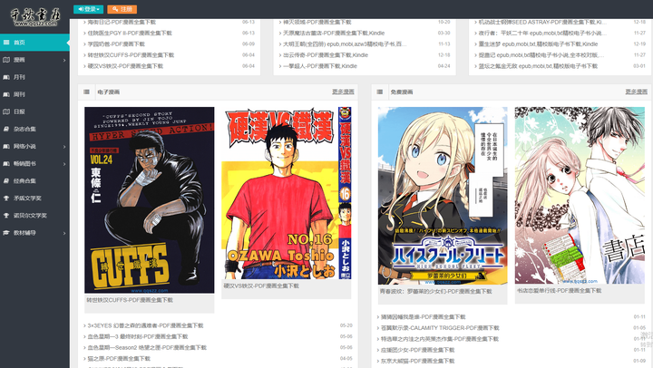This screenshot has width=653, height=368.
Task: Open 转世铁汉CUFFS entry in top list
Action: (x=131, y=55)
